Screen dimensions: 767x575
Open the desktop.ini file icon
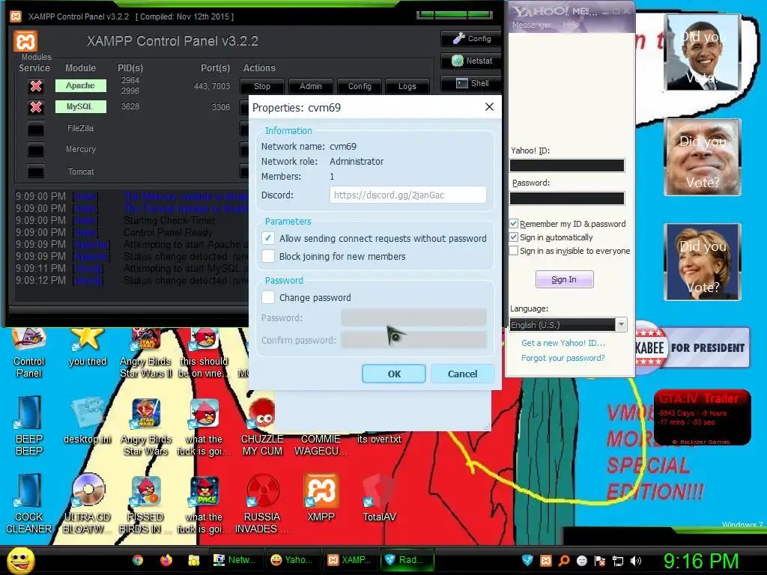tap(88, 421)
